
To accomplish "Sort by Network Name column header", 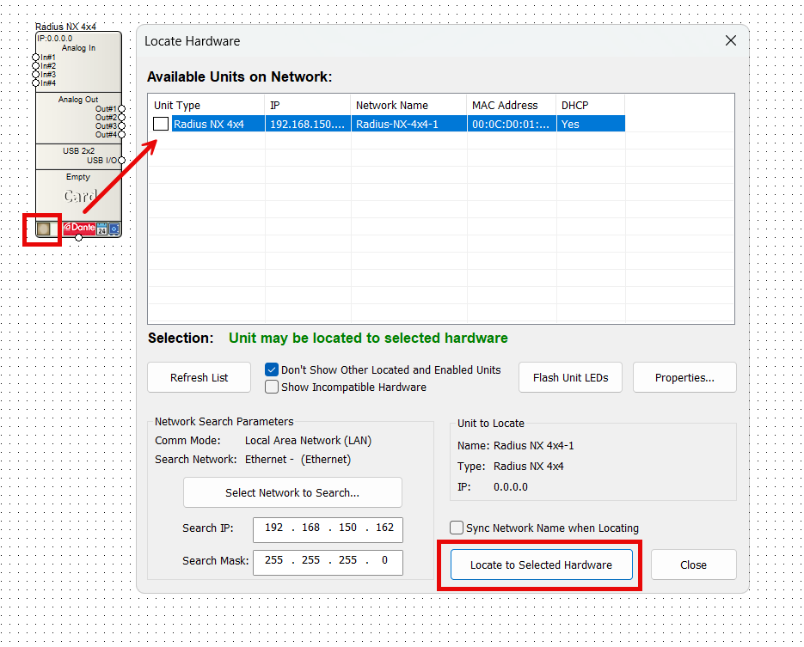I will point(408,105).
